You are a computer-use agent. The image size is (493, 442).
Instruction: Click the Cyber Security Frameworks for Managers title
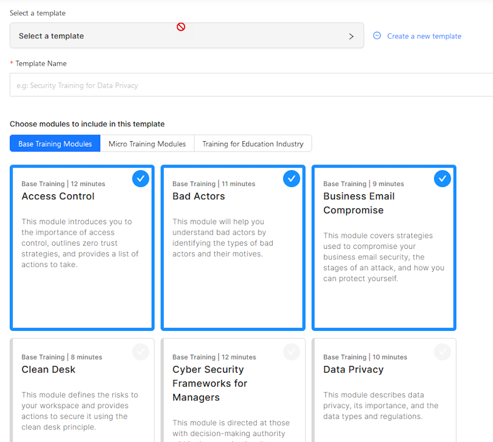(x=210, y=383)
